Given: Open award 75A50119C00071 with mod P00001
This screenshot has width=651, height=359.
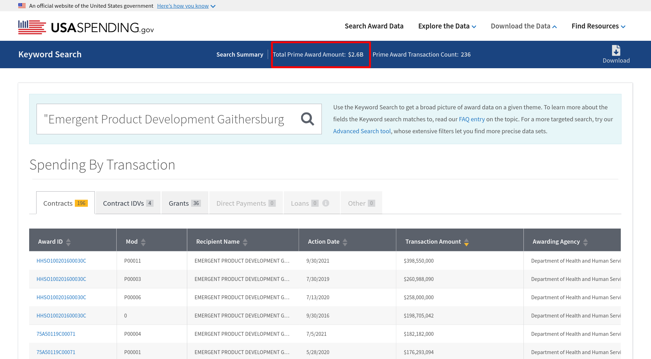Looking at the screenshot, I should tap(56, 352).
